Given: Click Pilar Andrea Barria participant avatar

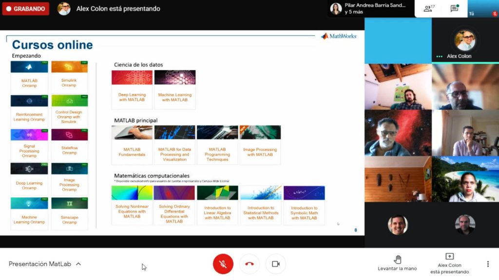Looking at the screenshot, I should coord(336,9).
